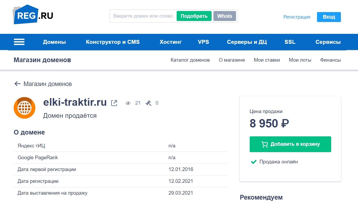Click the eye icon showing 21 views
Viewport: 358px width, 203px height.
coord(128,103)
